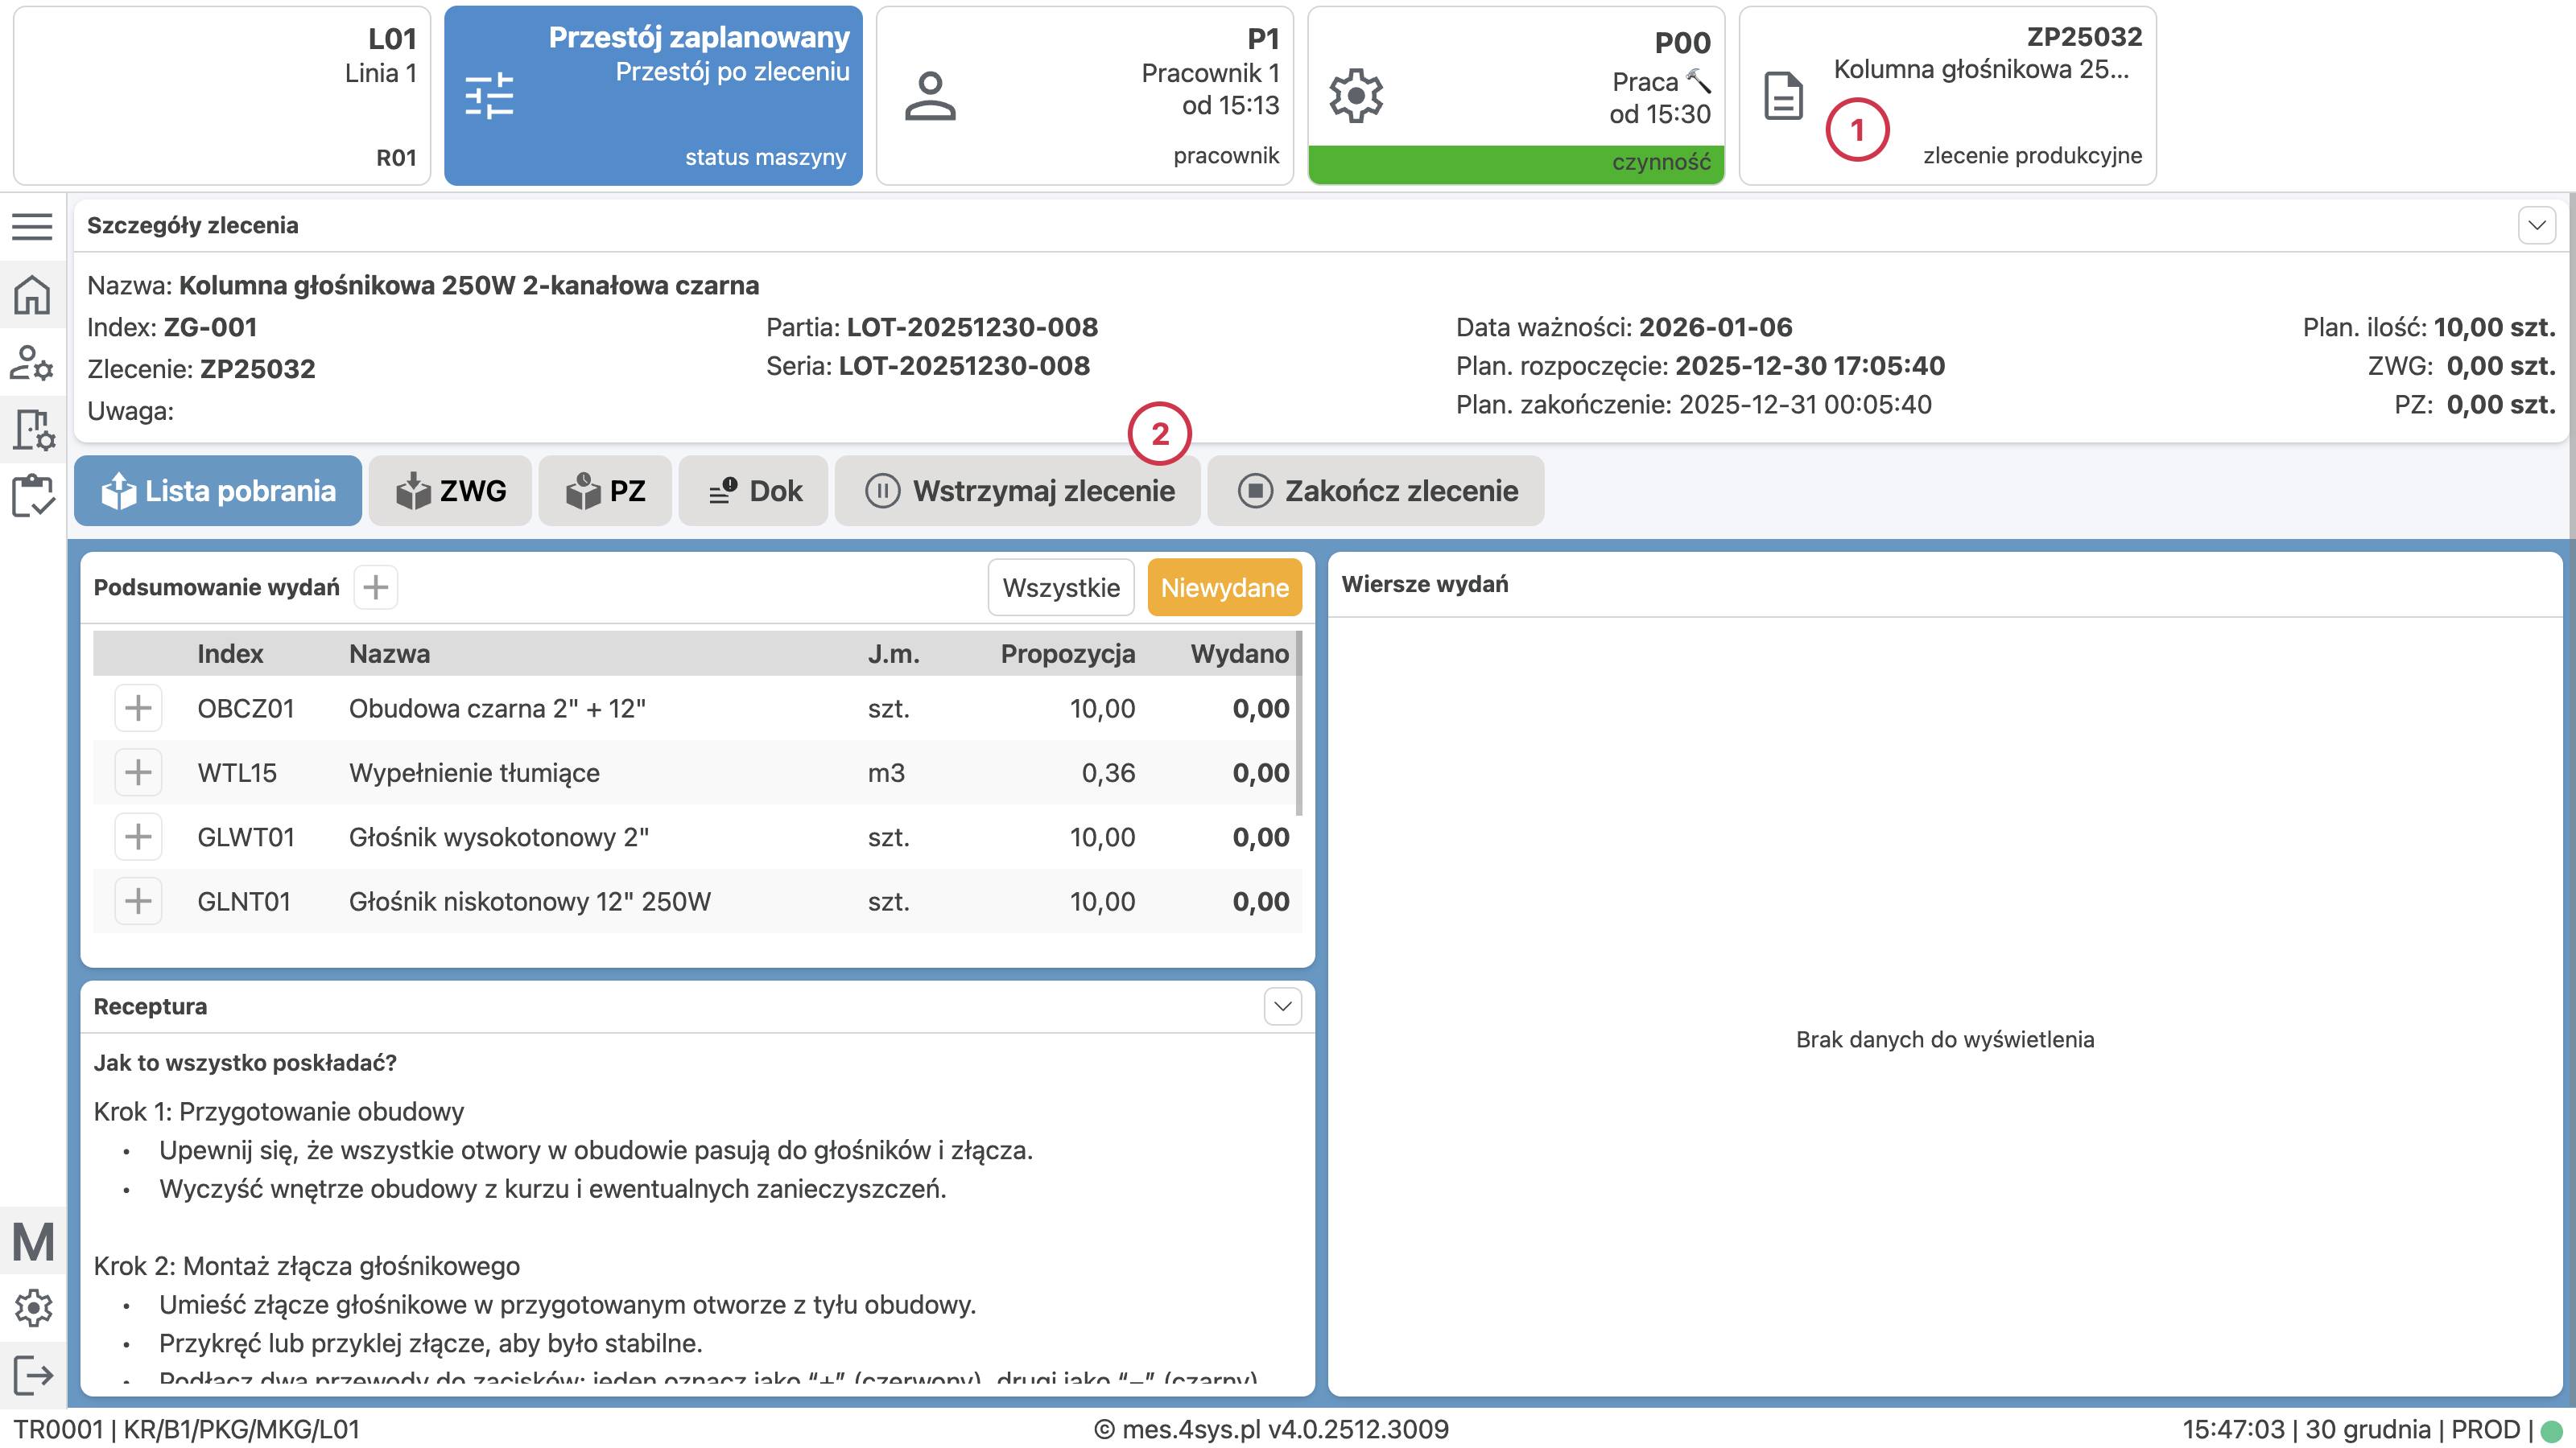The width and height of the screenshot is (2576, 1448).
Task: Open the PZ tab
Action: 605,491
